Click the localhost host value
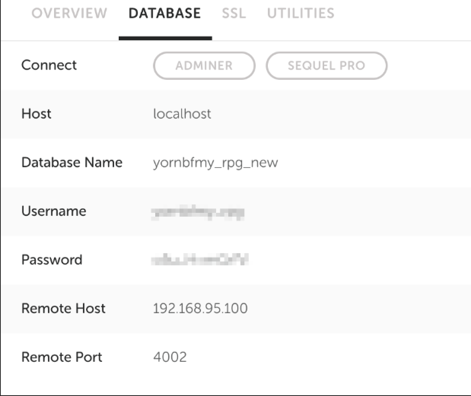This screenshot has height=396, width=471. pos(182,114)
